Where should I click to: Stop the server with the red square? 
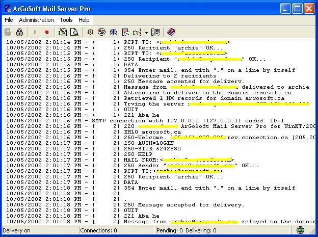click(47, 32)
